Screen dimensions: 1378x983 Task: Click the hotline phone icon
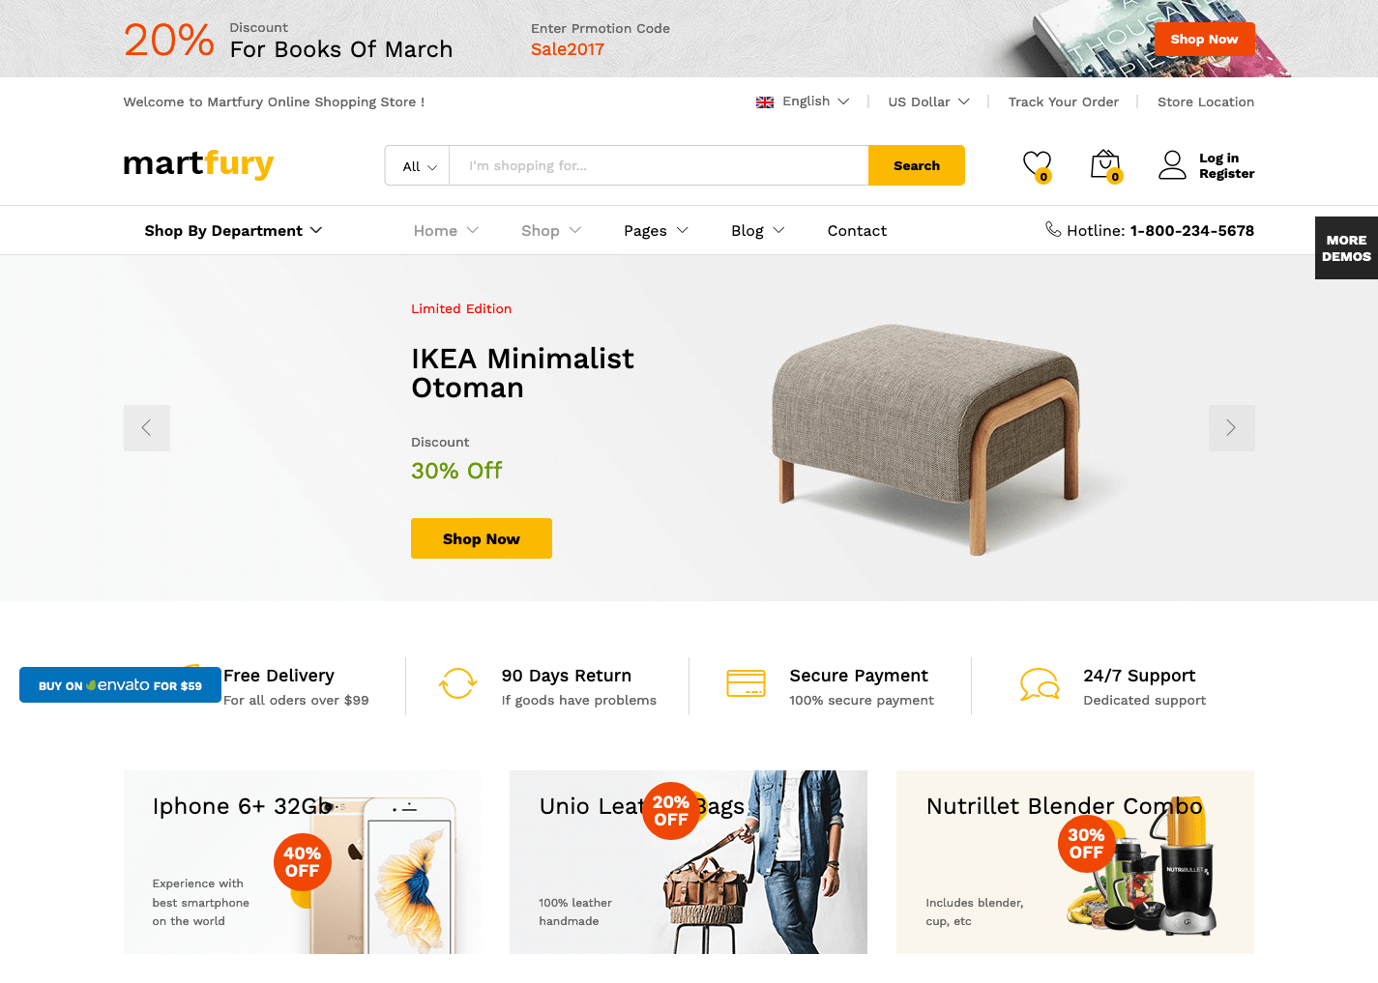click(1053, 229)
